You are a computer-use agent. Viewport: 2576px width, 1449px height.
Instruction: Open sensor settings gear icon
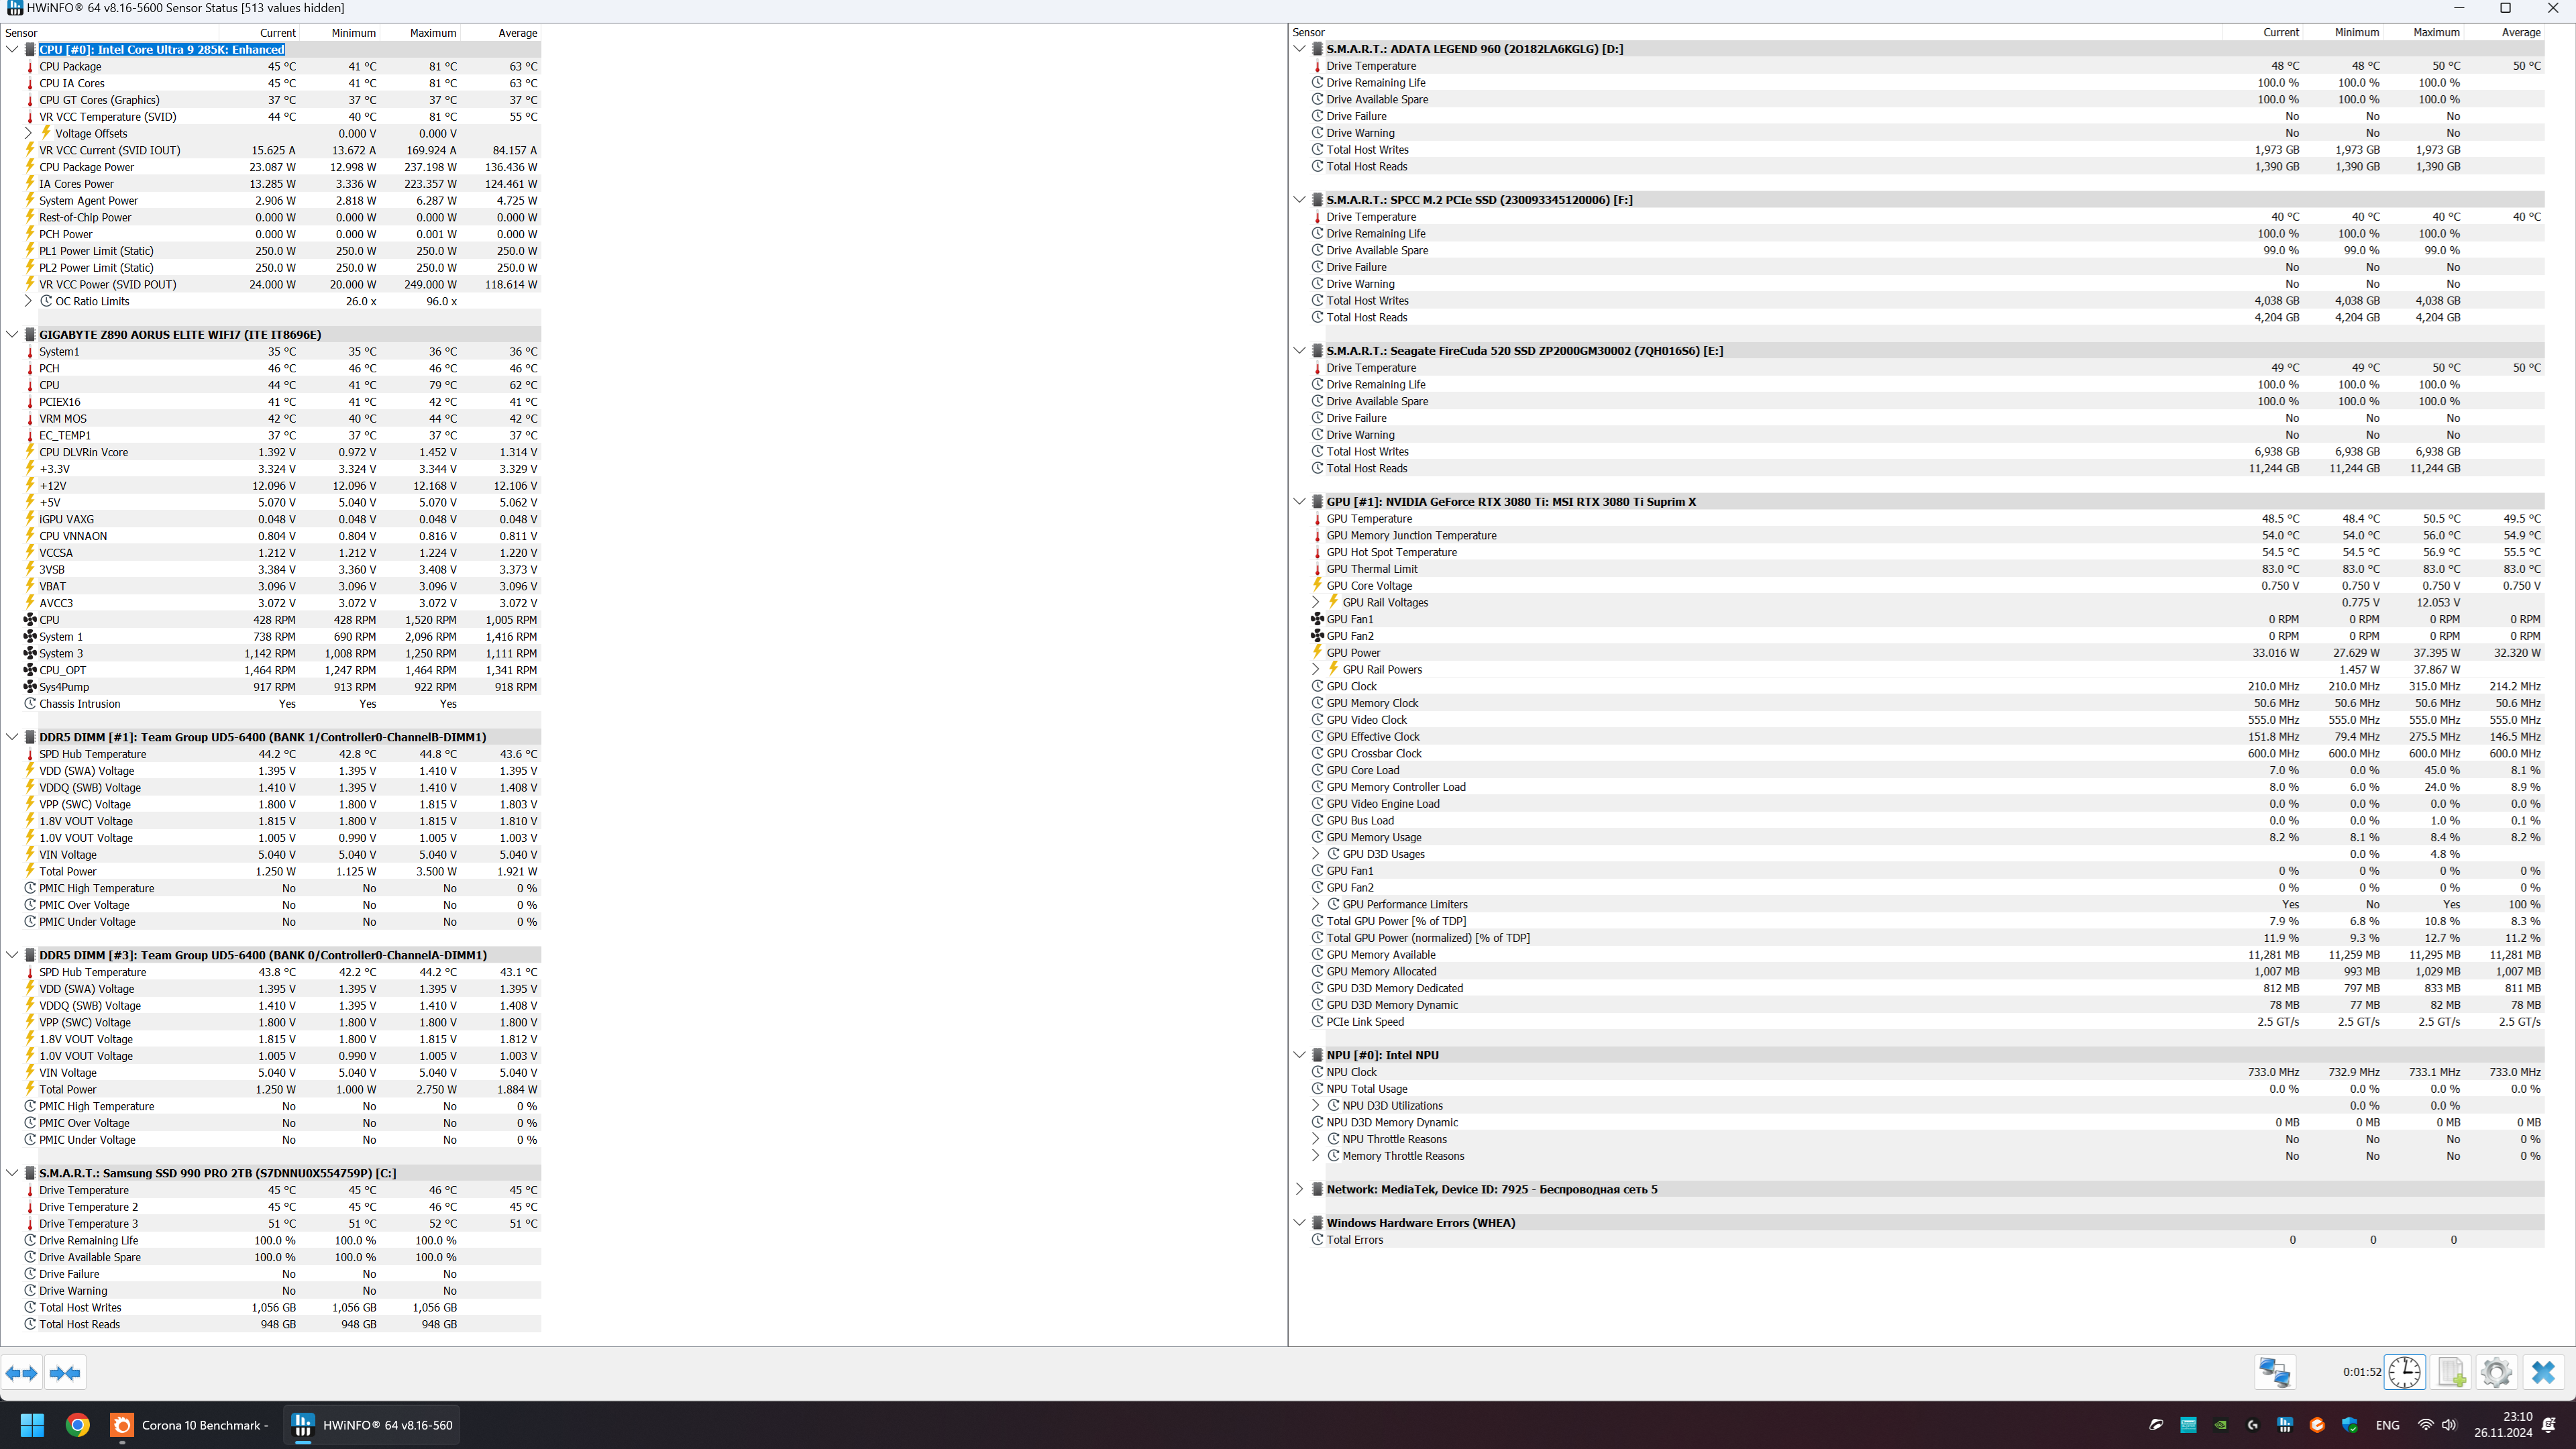2496,1372
